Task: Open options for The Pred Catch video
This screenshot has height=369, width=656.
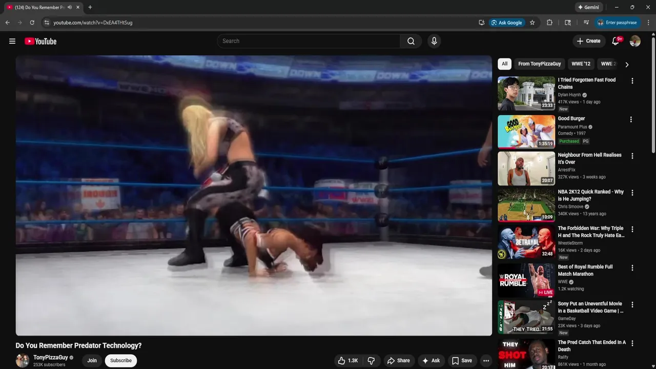Action: tap(632, 343)
